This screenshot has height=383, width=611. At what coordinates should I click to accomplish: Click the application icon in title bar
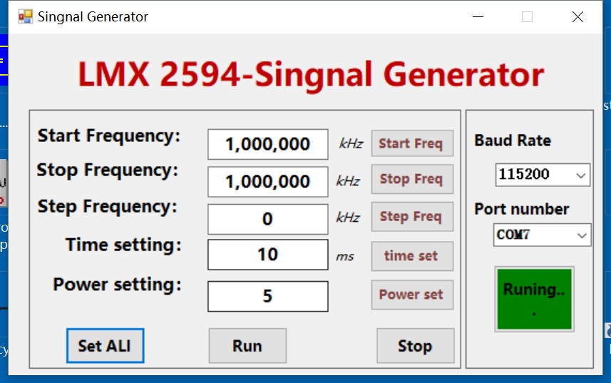[25, 16]
